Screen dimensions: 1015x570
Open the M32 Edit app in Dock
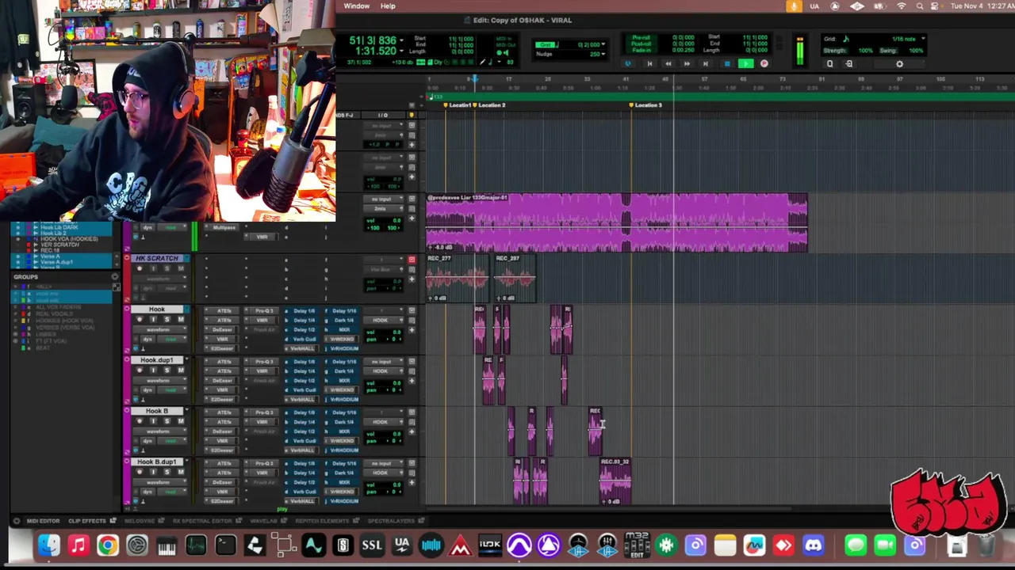[x=637, y=545]
